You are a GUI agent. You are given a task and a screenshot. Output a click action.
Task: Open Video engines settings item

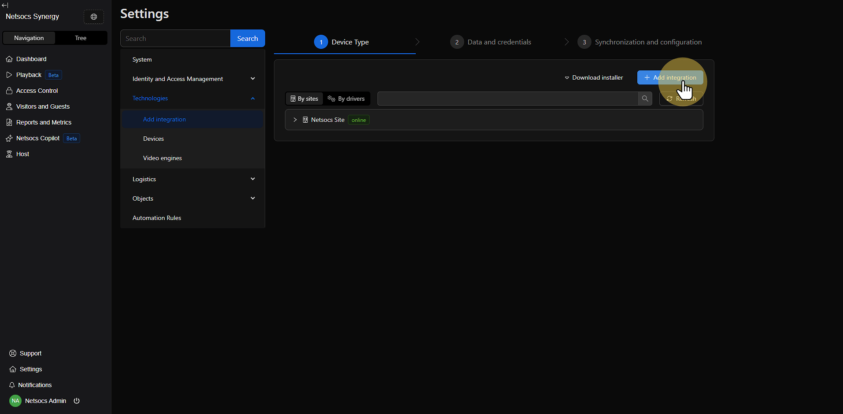point(162,158)
